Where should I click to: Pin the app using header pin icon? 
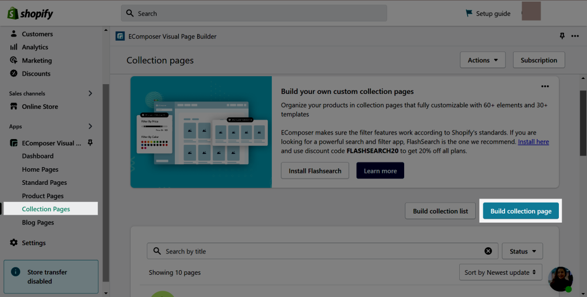click(562, 36)
